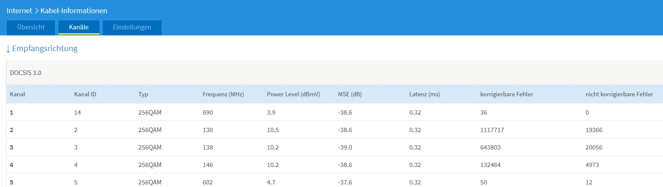
Task: Click the Kanal ID column header
Action: pyautogui.click(x=85, y=94)
